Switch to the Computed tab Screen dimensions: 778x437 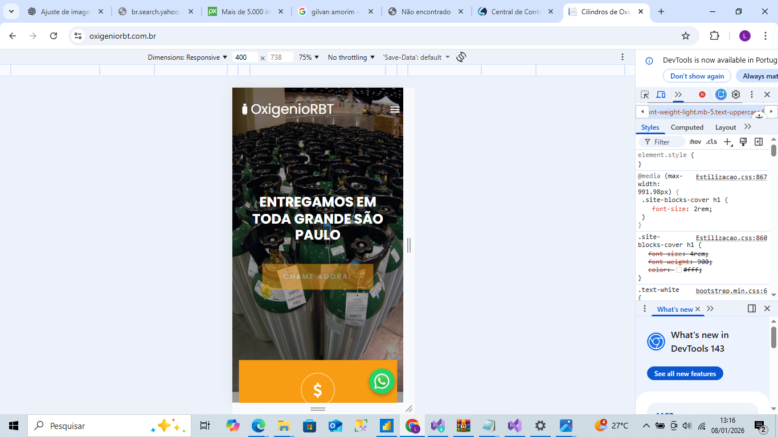pos(687,127)
